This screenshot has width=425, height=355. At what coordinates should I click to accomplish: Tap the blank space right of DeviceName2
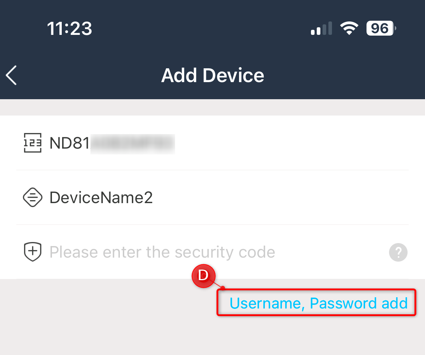point(280,197)
